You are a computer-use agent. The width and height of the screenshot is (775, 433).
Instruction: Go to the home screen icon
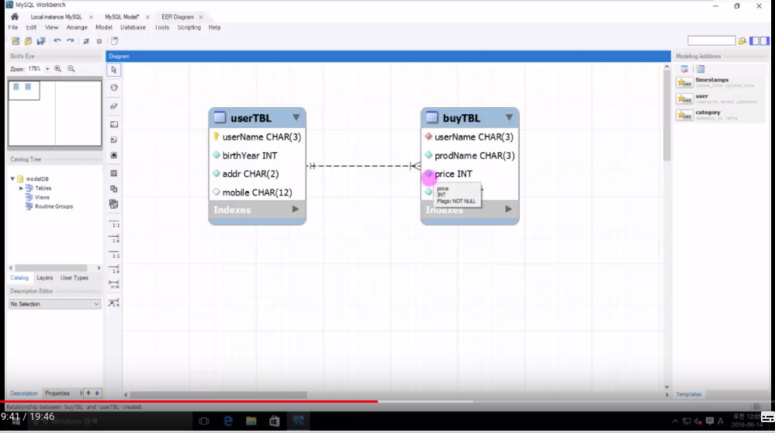(x=15, y=17)
